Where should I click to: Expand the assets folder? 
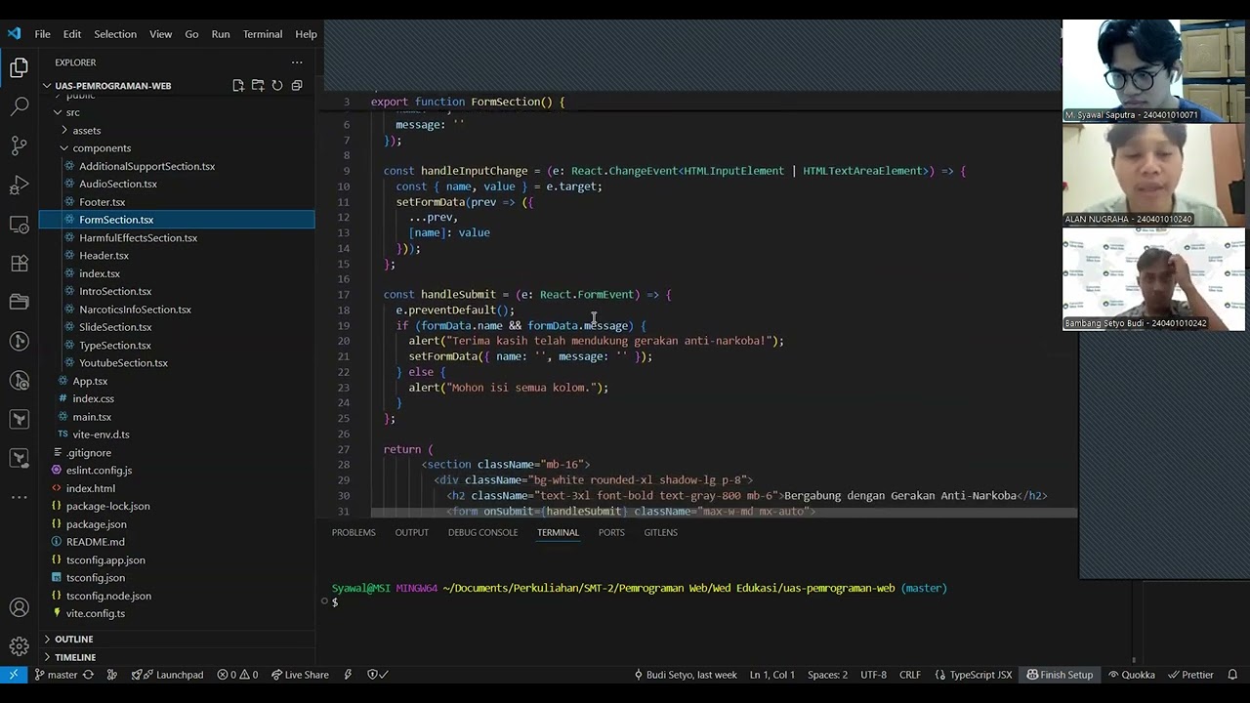[86, 130]
